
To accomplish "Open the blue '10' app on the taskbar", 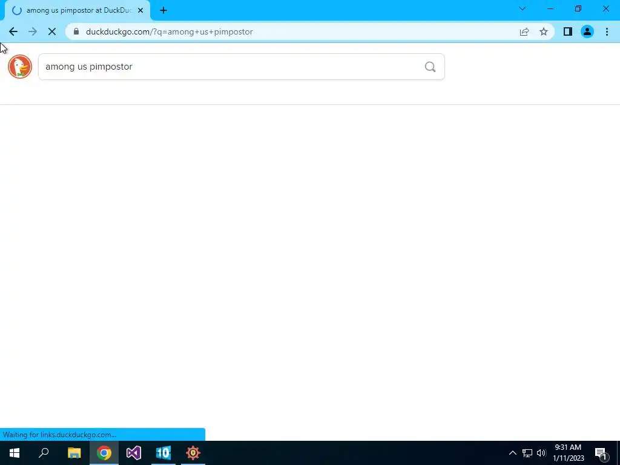I will pos(163,453).
